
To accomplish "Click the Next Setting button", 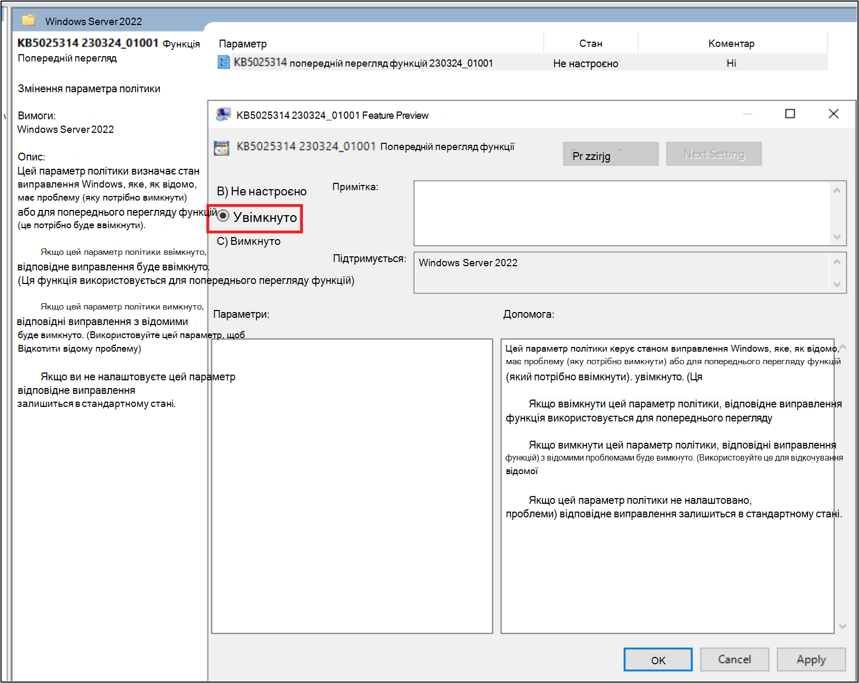I will [x=714, y=154].
